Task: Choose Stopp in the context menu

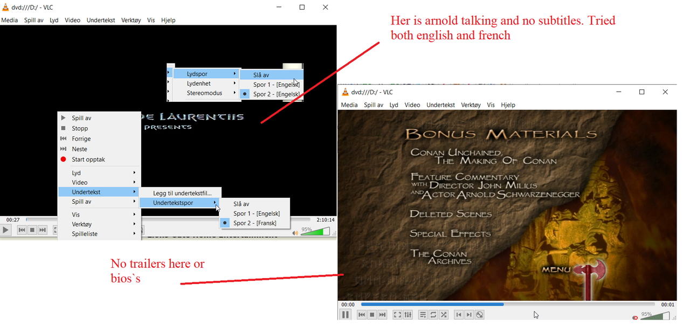Action: tap(99, 128)
